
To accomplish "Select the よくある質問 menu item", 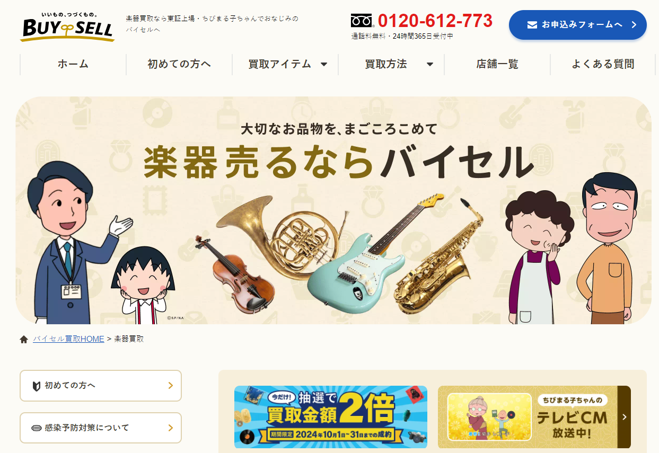I will [603, 65].
